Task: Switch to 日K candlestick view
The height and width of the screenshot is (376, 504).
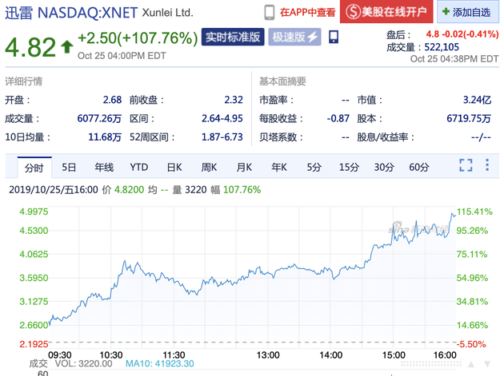Action: [x=174, y=167]
